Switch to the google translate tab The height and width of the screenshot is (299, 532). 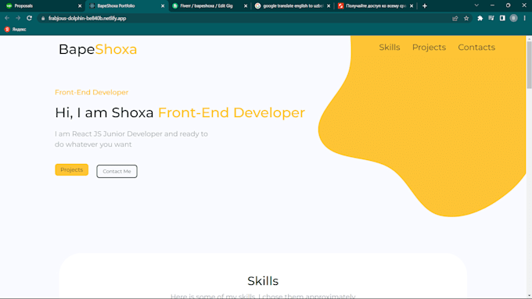click(293, 5)
